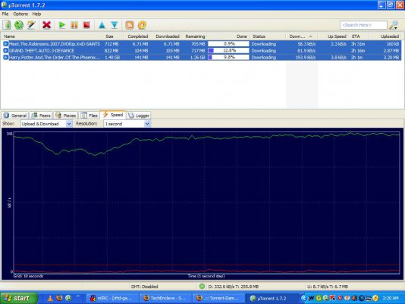Stop torrent with red stop icon
This screenshot has height=304, width=405.
coord(86,25)
